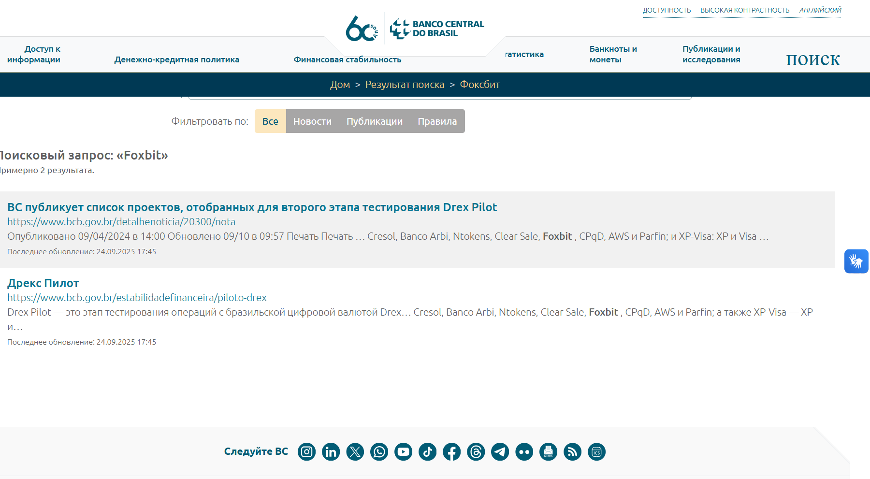The image size is (870, 479).
Task: Click the ICS calendar icon
Action: pyautogui.click(x=596, y=452)
